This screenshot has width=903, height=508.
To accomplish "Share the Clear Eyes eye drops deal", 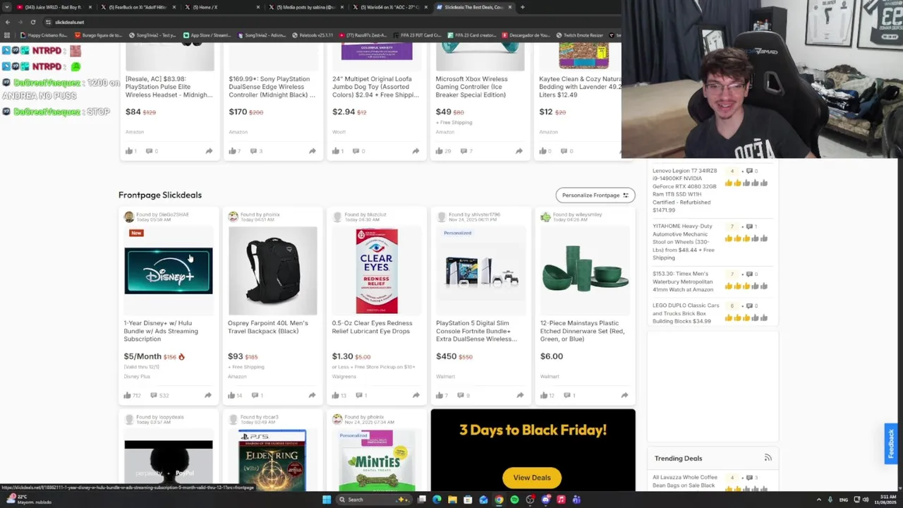I will (x=416, y=395).
